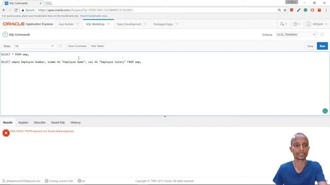
Task: Click the Grammarly badge in the SQL editor
Action: coord(325,111)
